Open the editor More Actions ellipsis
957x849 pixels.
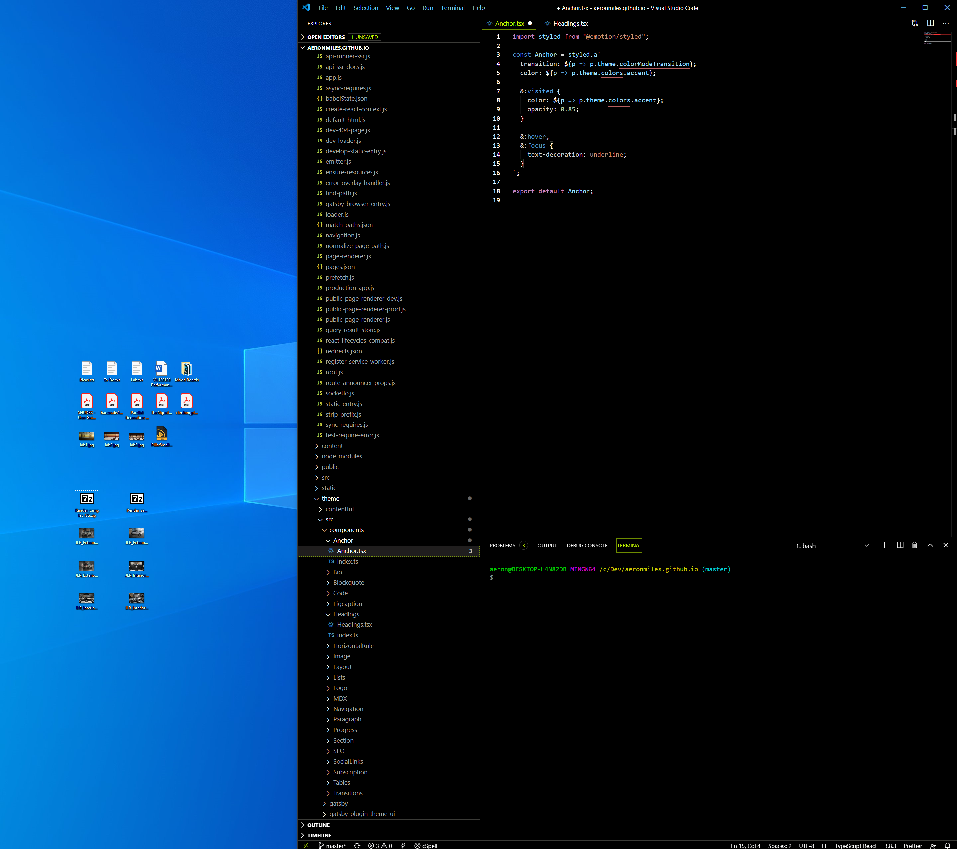click(x=945, y=23)
